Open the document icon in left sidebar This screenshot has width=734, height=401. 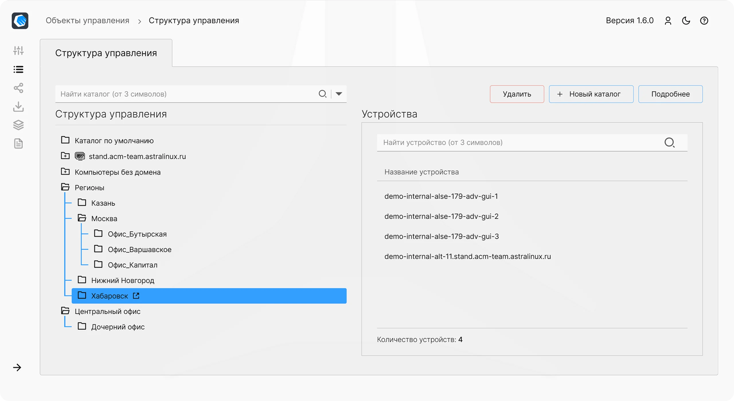coord(18,144)
